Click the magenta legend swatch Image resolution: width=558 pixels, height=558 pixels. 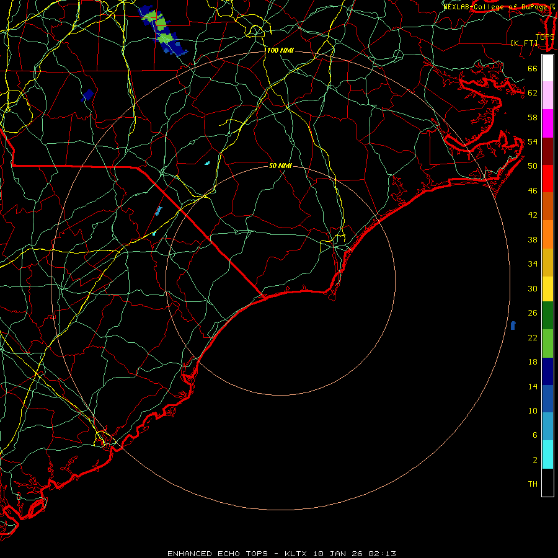(547, 123)
